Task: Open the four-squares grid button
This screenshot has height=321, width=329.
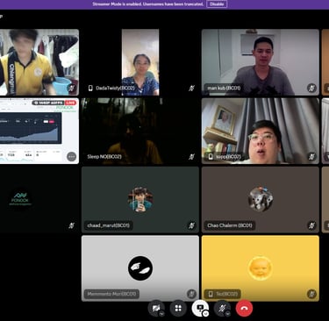Action: [178, 308]
